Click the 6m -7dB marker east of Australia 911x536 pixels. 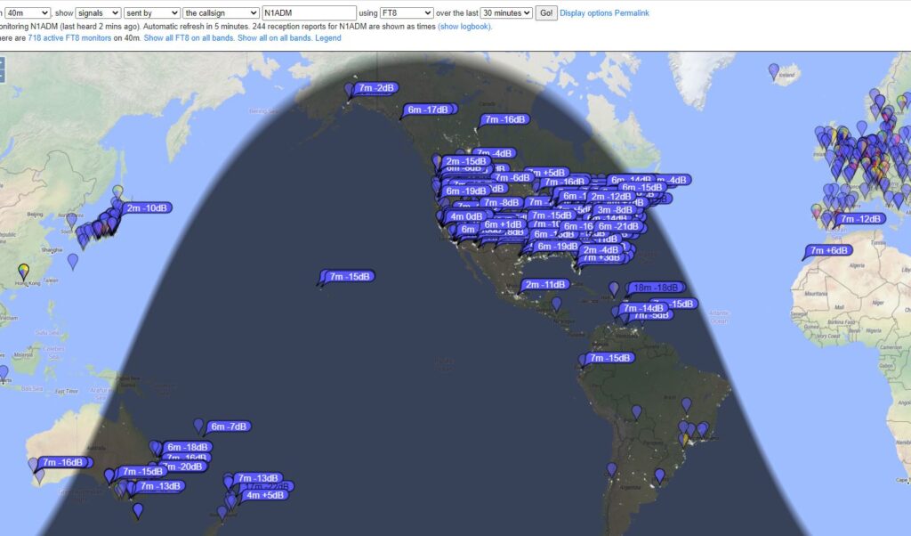tap(229, 426)
